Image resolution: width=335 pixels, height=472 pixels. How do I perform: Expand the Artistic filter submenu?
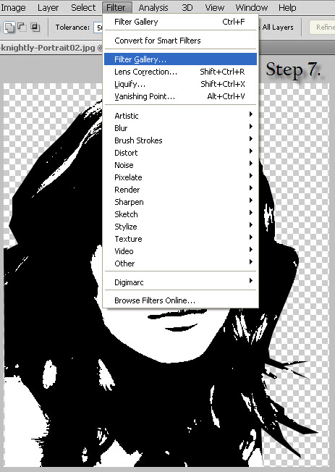180,116
